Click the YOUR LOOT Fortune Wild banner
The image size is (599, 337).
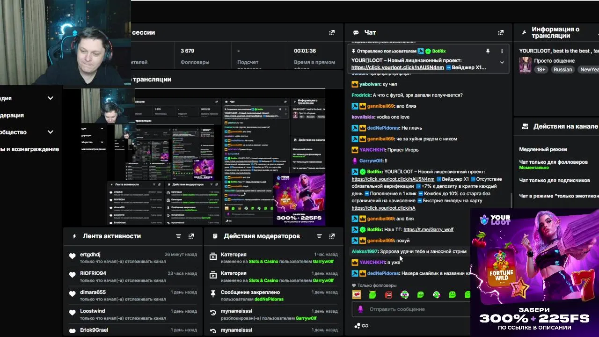[534, 272]
